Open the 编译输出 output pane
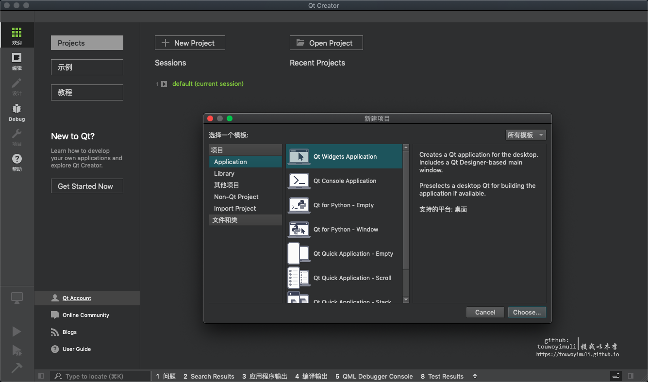The image size is (648, 382). [x=311, y=376]
